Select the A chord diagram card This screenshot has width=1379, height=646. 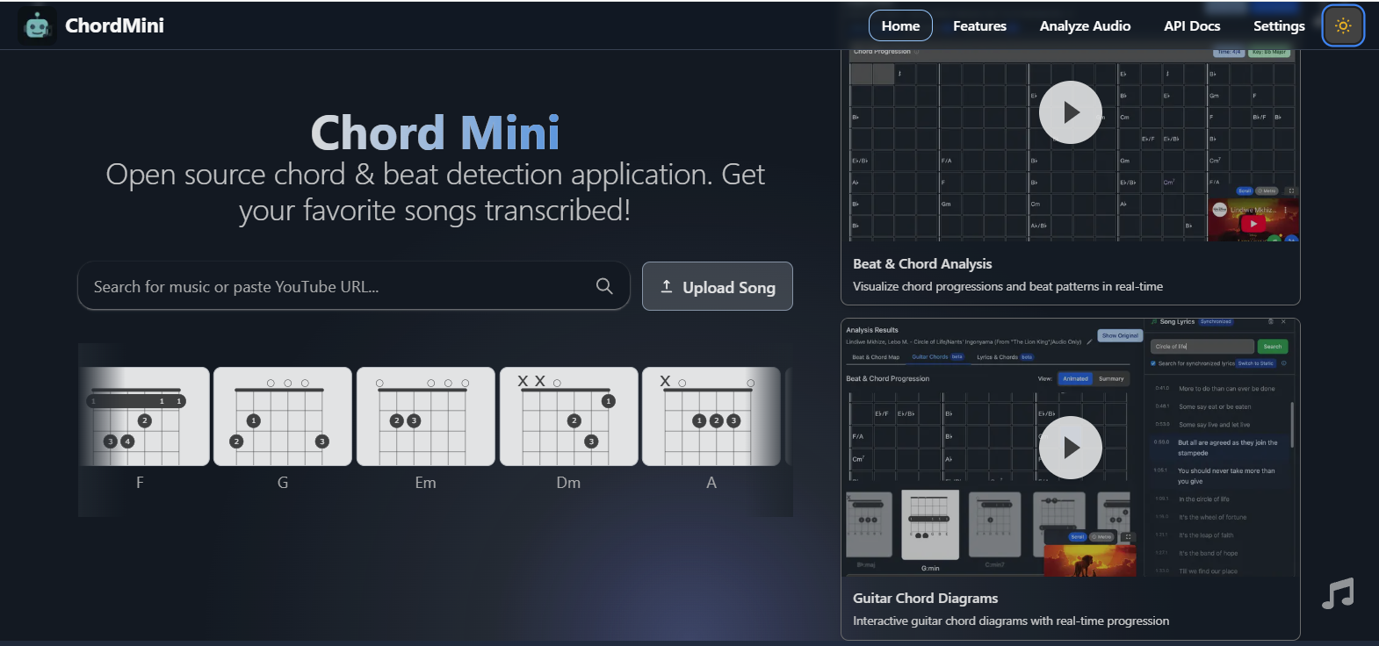click(711, 417)
